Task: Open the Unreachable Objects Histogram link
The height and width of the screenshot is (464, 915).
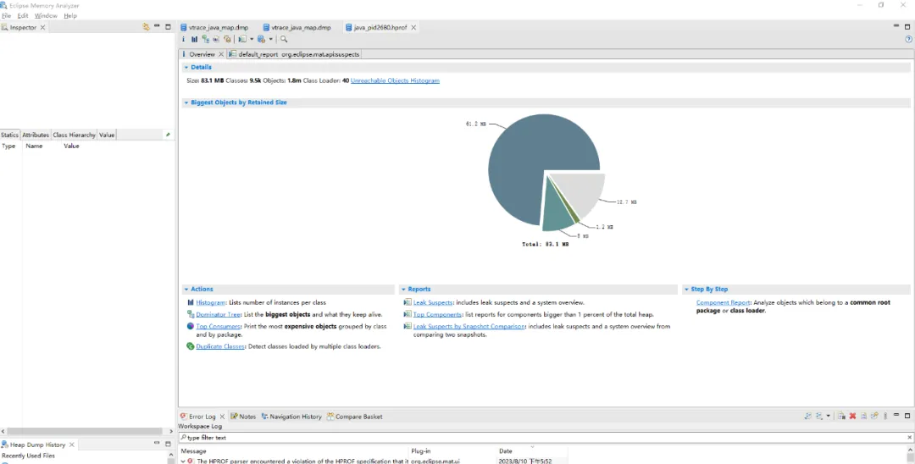Action: (395, 80)
